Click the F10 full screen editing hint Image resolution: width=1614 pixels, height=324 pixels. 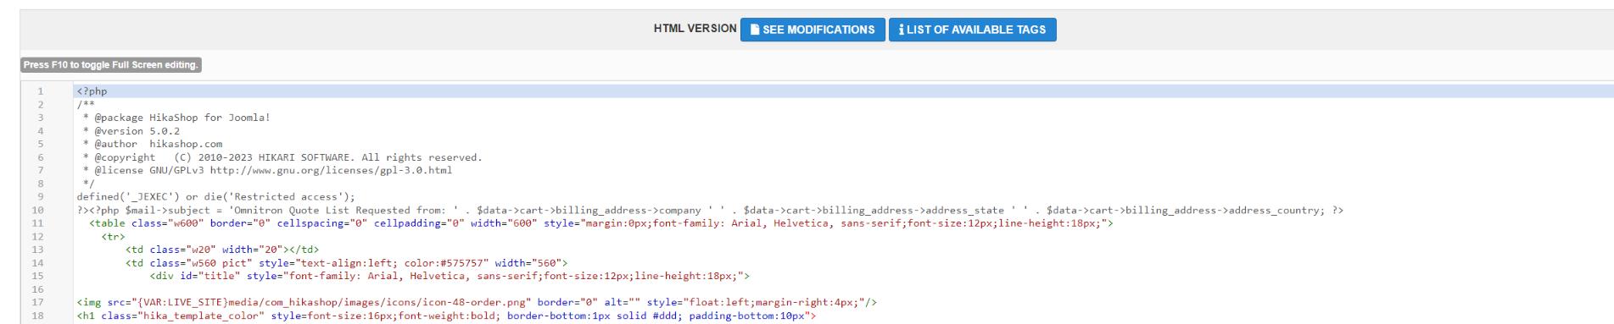coord(111,65)
